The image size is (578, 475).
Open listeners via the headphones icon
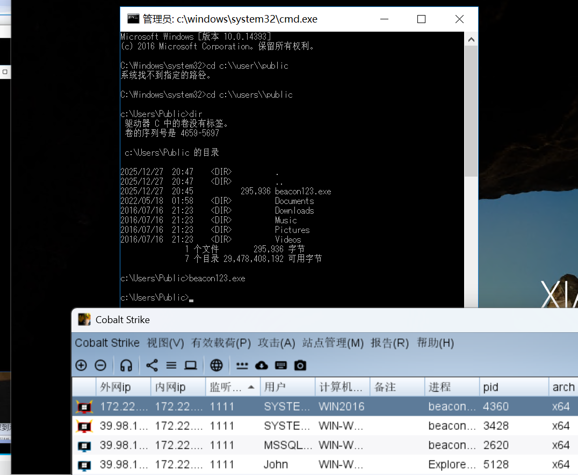126,366
